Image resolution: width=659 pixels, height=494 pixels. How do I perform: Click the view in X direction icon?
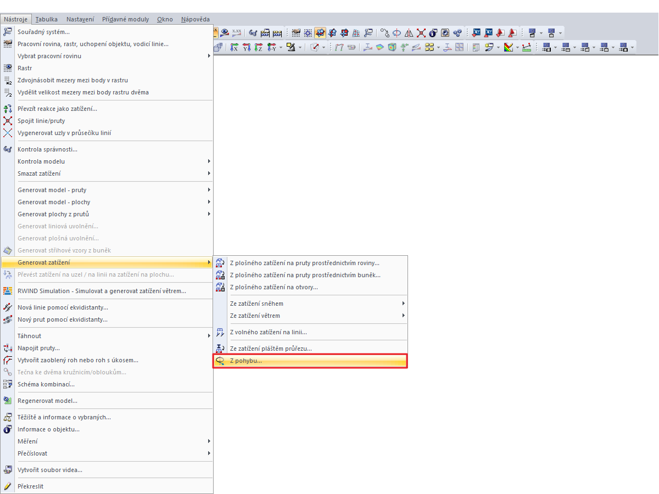click(x=234, y=48)
